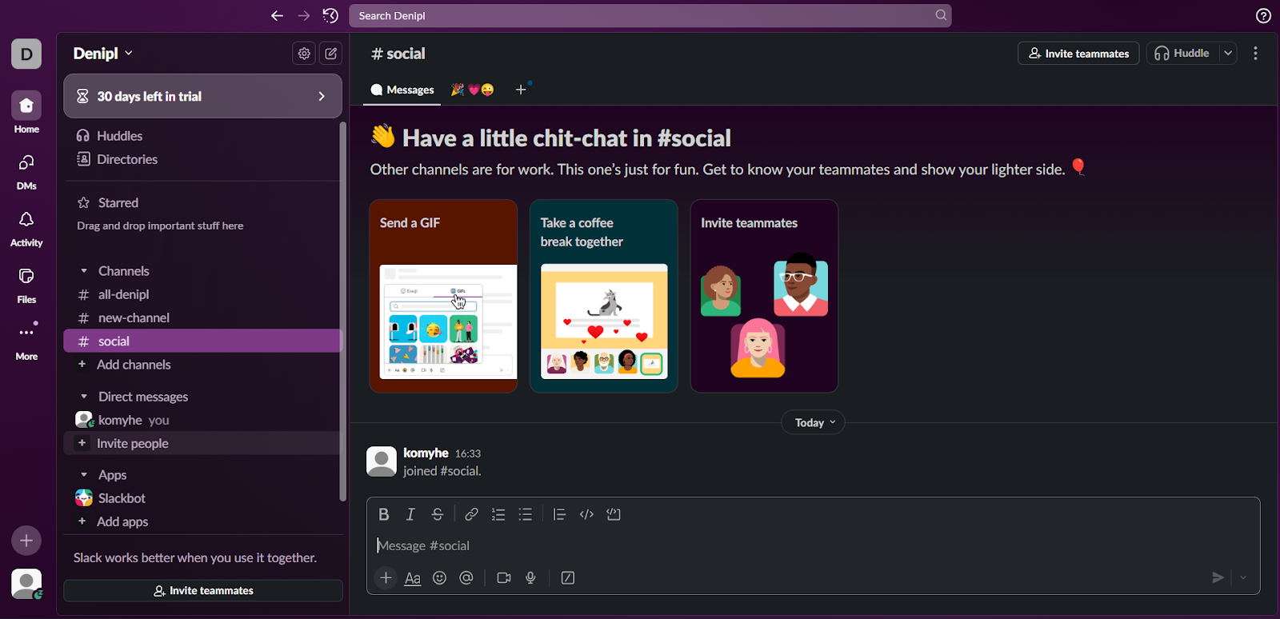
Task: Toggle strikethrough formatting
Action: 438,514
